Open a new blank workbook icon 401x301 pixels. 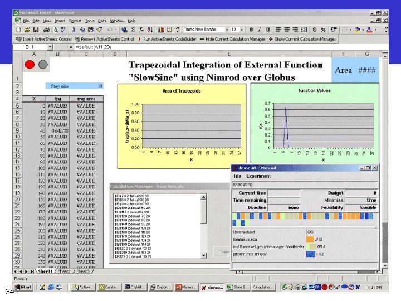coord(18,30)
